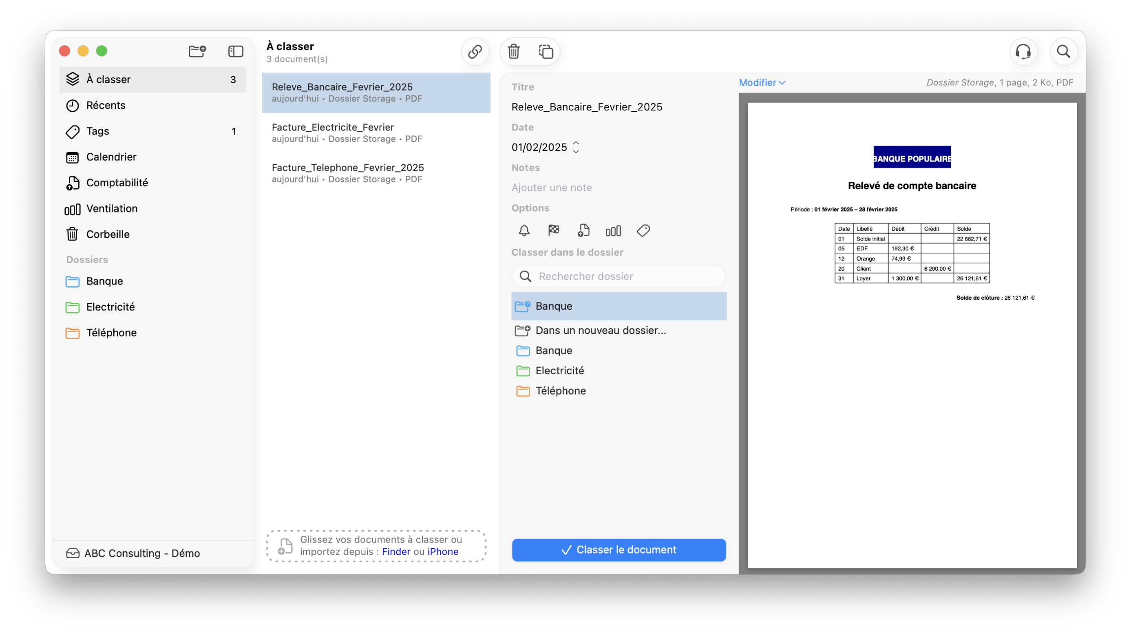Click Classer le document button
This screenshot has width=1131, height=634.
click(x=618, y=550)
